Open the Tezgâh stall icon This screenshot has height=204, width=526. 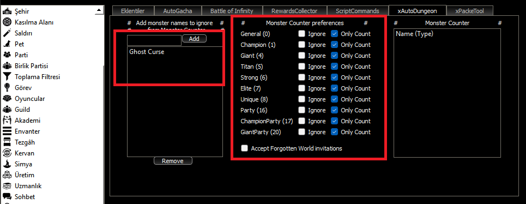pos(7,142)
